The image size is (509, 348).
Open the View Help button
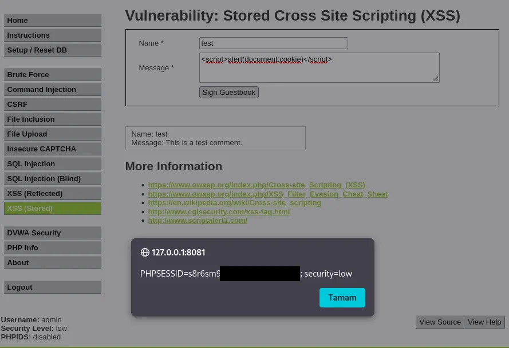pyautogui.click(x=484, y=322)
